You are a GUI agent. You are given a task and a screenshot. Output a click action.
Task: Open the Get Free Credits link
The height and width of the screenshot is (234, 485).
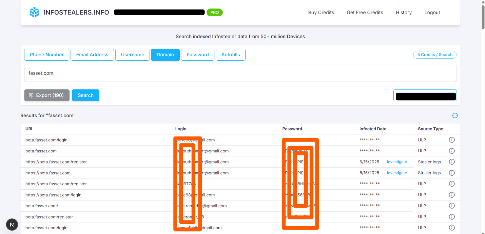click(x=365, y=13)
